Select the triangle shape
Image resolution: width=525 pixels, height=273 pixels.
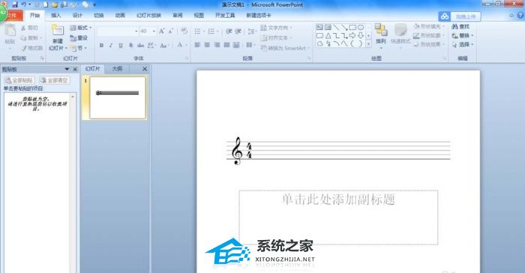click(328, 35)
